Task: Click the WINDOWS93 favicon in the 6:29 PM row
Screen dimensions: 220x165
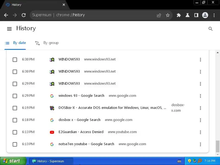Action: click(x=52, y=84)
